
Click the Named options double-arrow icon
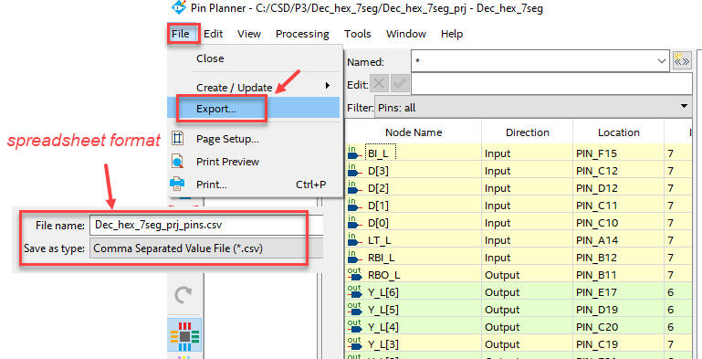682,61
